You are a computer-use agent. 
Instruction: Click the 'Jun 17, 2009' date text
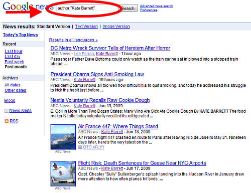coord(138,168)
